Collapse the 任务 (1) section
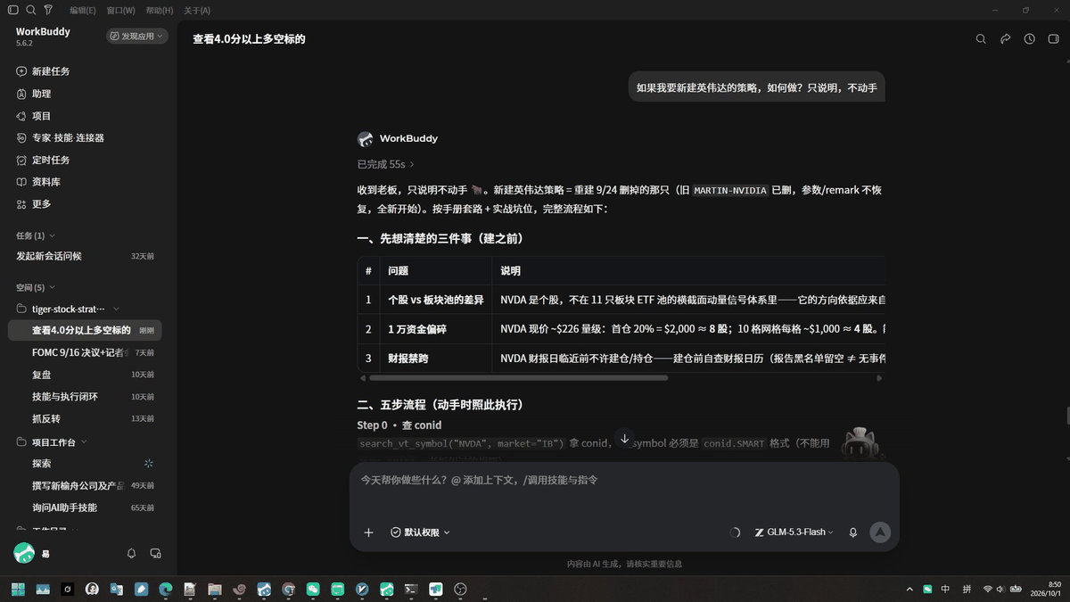 [36, 235]
